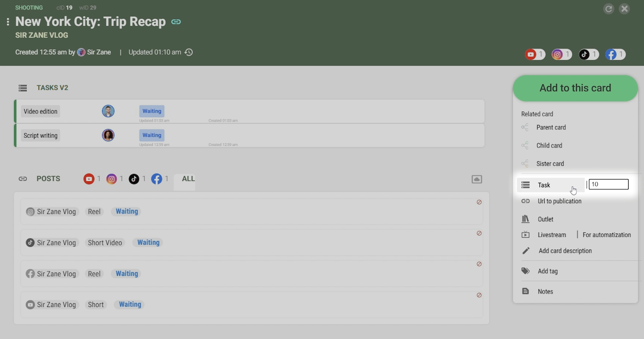Viewport: 644px width, 339px height.
Task: Remove the YouTube Short post
Action: pyautogui.click(x=479, y=295)
